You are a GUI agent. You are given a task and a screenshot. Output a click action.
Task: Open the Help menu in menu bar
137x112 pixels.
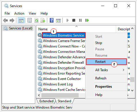[44, 13]
